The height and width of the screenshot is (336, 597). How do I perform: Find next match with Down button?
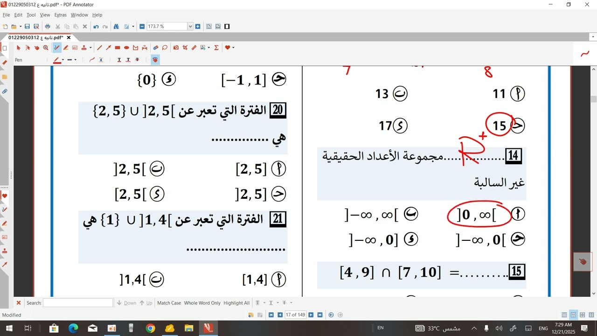[126, 303]
